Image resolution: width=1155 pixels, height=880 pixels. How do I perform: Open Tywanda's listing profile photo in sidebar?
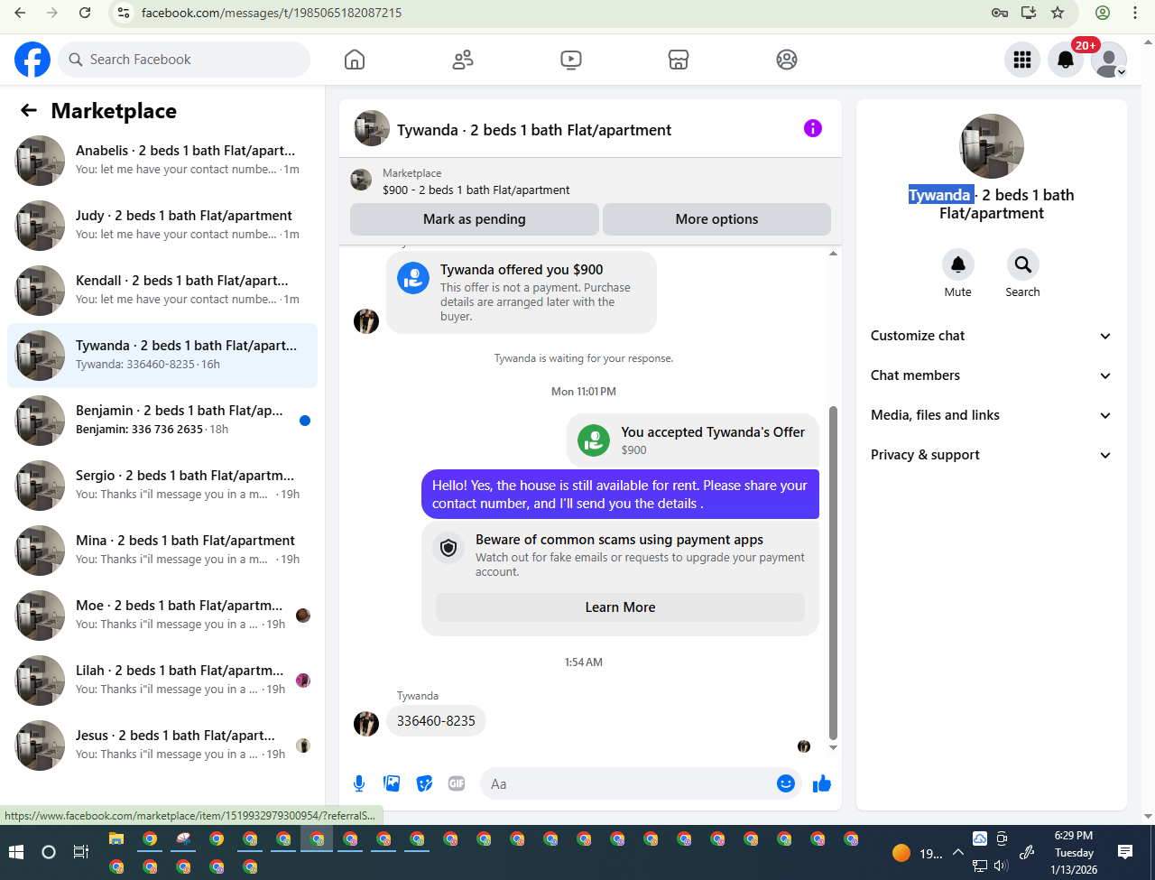pos(992,146)
